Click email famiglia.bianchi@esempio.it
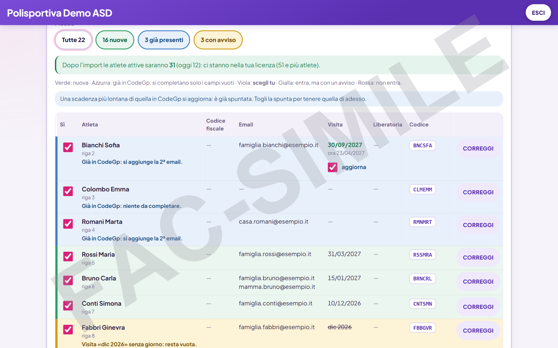The height and width of the screenshot is (348, 558). point(278,145)
